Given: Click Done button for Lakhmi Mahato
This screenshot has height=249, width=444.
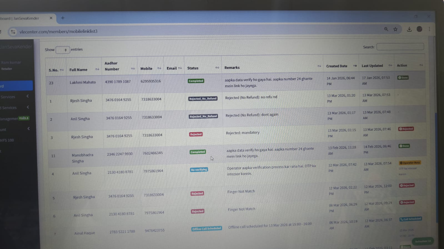Looking at the screenshot, I should pyautogui.click(x=403, y=78).
